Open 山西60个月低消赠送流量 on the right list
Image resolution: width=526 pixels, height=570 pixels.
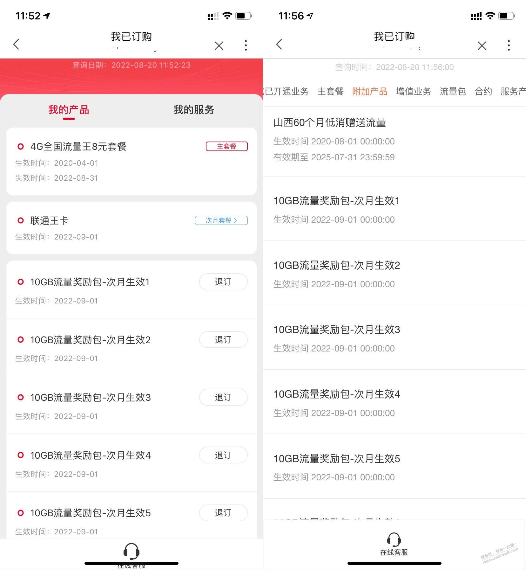click(394, 141)
